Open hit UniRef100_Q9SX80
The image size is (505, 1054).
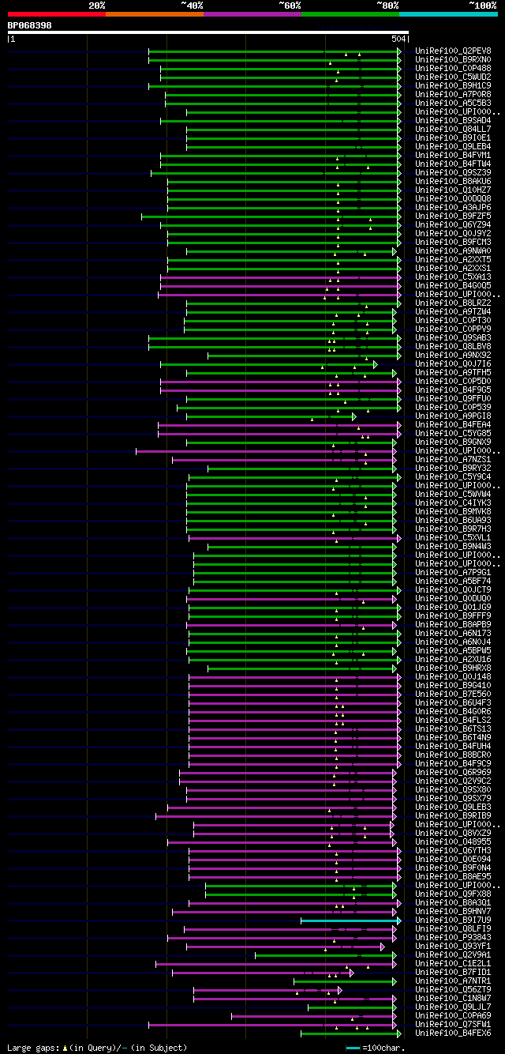[x=453, y=789]
